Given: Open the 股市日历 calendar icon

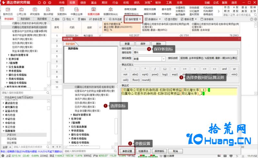Looking at the screenshot, I should (8, 11).
